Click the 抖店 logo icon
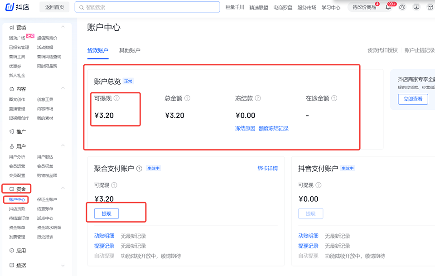Screen dimensions: 435x276 click(x=10, y=7)
